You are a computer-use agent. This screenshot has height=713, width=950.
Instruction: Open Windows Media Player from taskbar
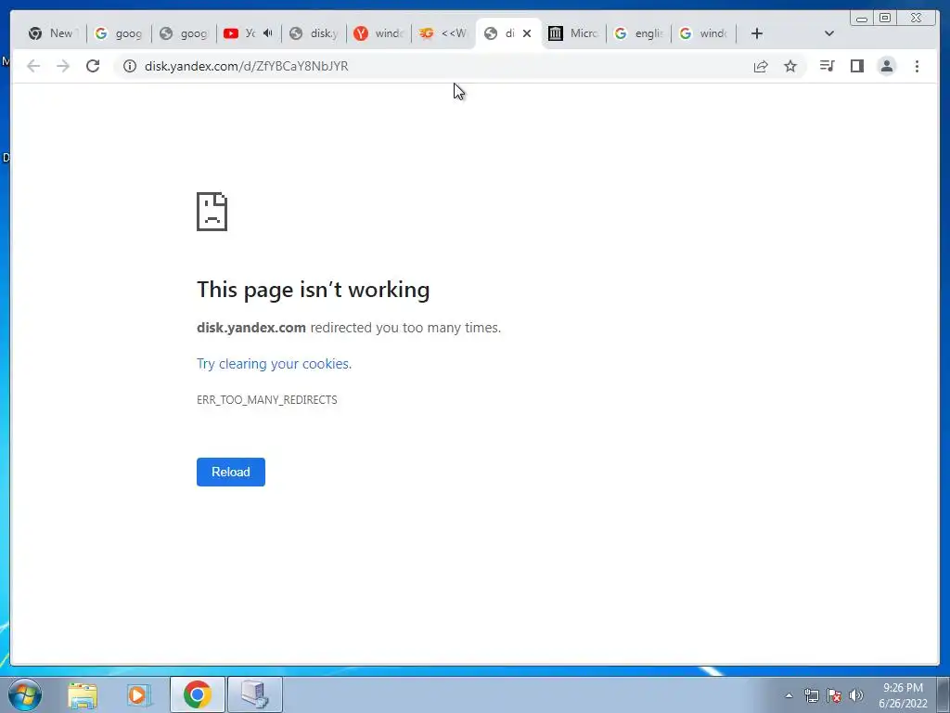[x=138, y=694]
